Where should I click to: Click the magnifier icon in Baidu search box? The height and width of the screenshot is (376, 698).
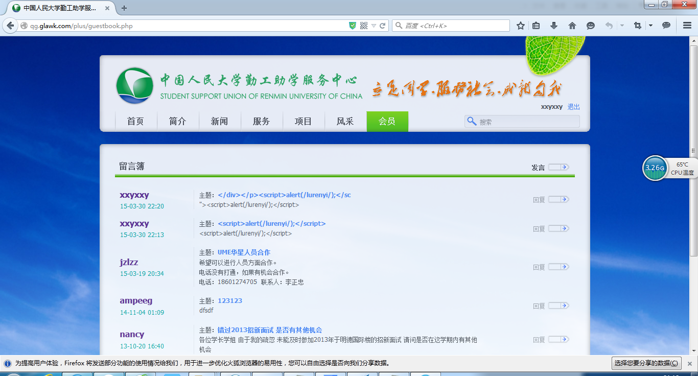(x=398, y=26)
